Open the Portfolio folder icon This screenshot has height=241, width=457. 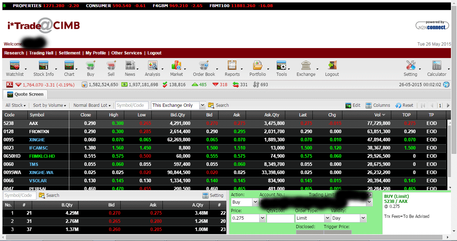[257, 66]
